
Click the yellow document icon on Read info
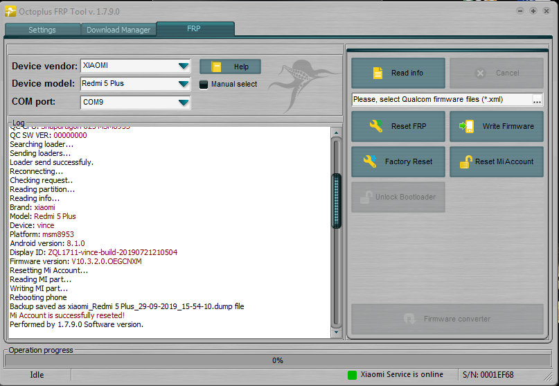tap(378, 73)
